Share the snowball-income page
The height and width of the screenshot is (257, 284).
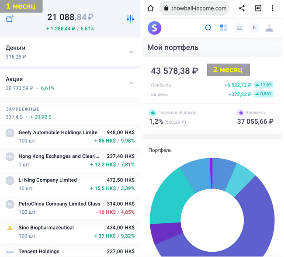point(242,8)
